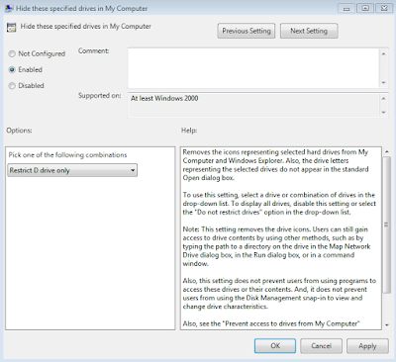Click the Comment box scroll up arrow
Viewport: 396px width, 362px height.
click(383, 53)
